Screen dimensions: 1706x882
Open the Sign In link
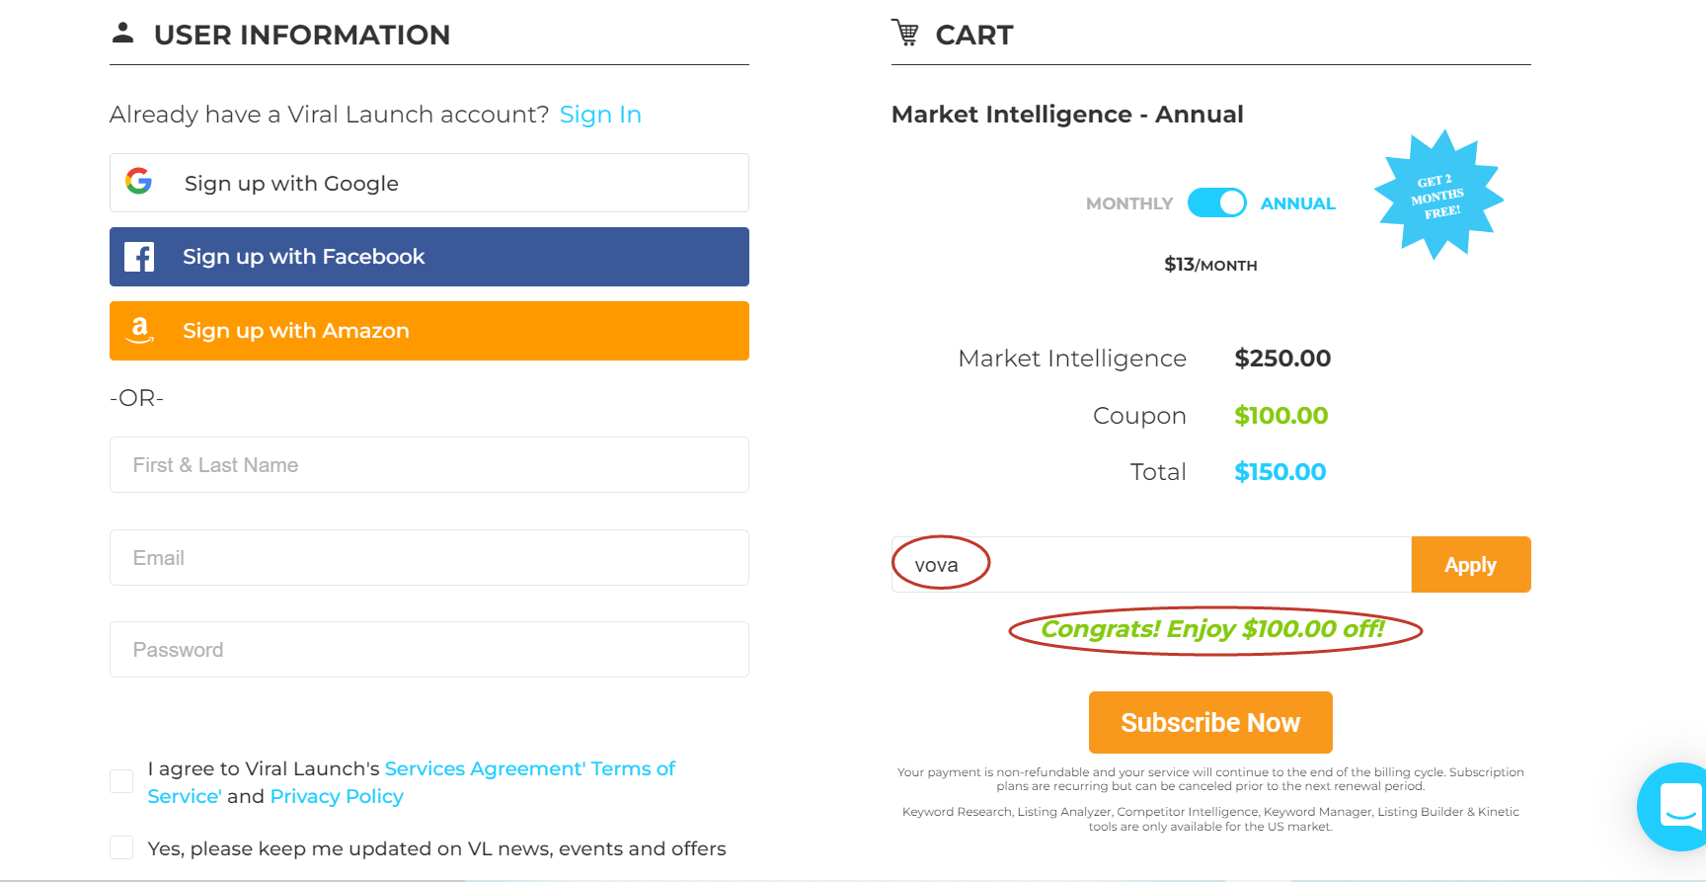[x=600, y=115]
